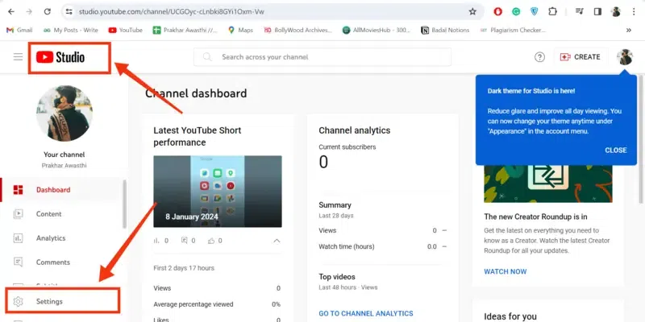The width and height of the screenshot is (645, 322).
Task: Open the latest Short video thumbnail
Action: pos(218,191)
